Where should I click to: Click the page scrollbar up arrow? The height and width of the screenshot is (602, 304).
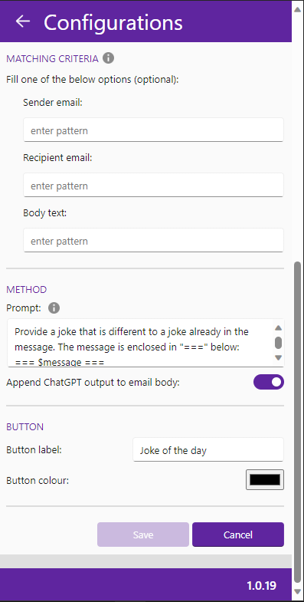click(x=297, y=9)
